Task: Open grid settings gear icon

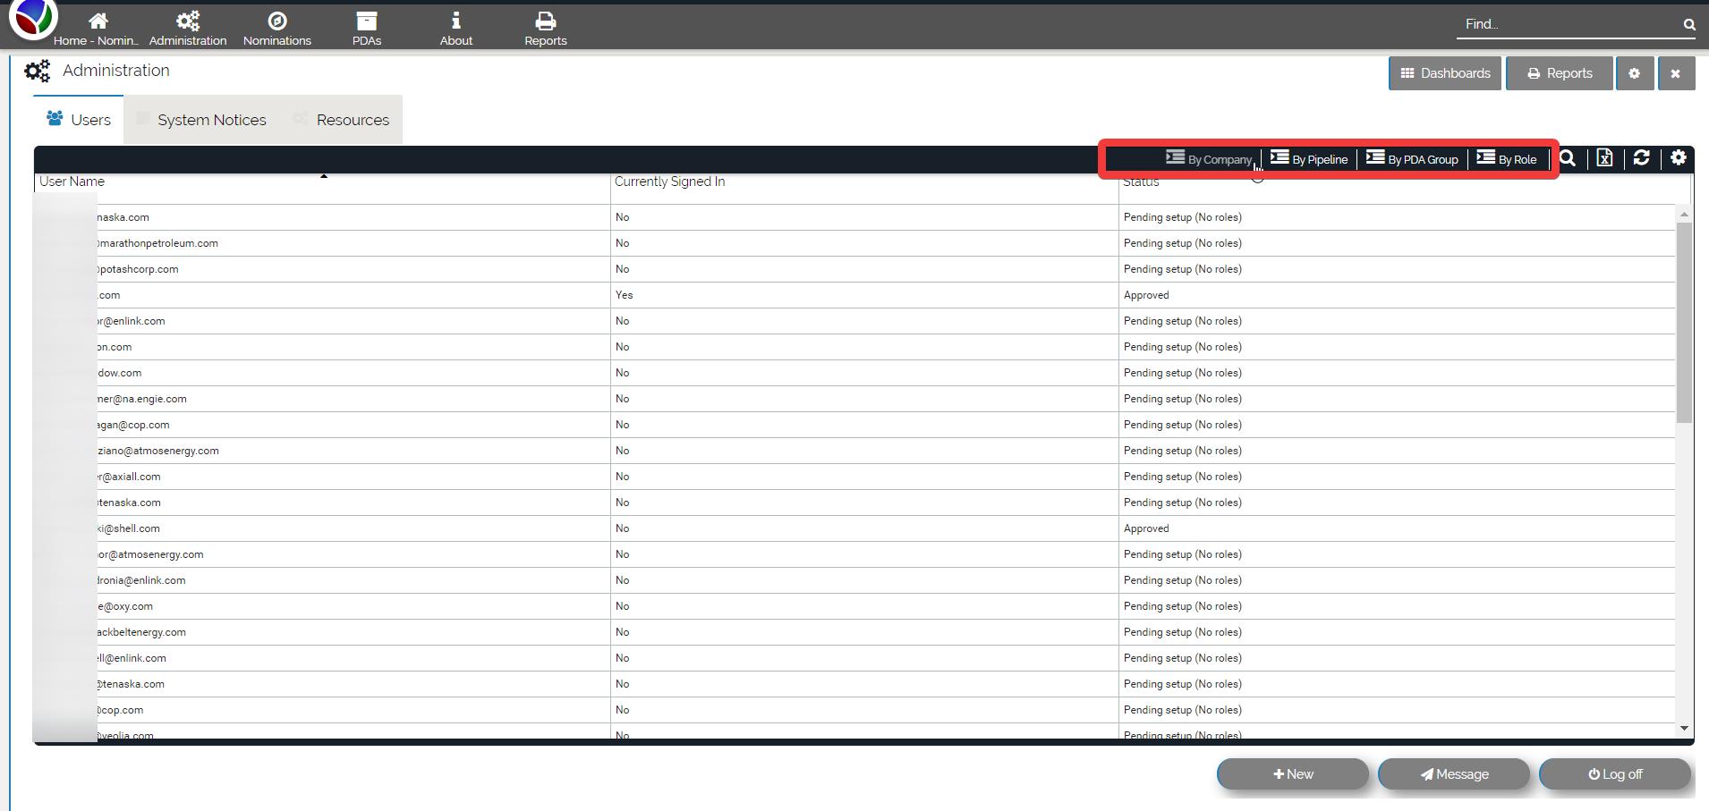Action: click(1679, 158)
